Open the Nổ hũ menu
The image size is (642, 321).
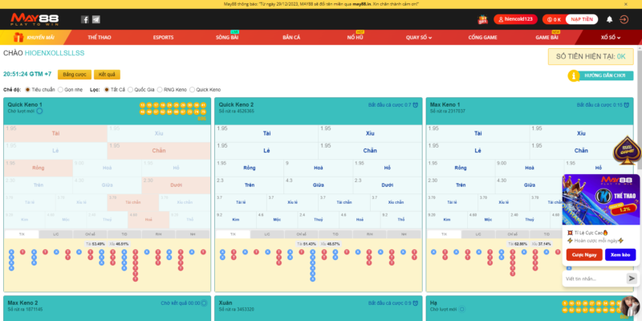pyautogui.click(x=355, y=37)
